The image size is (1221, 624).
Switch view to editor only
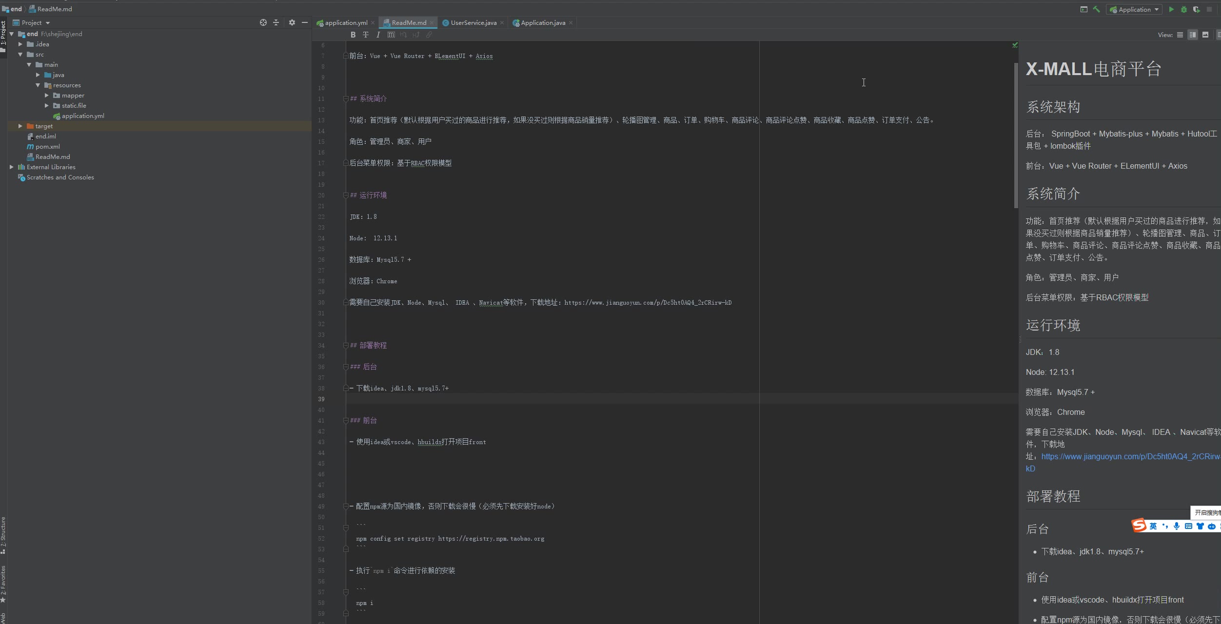click(1180, 35)
